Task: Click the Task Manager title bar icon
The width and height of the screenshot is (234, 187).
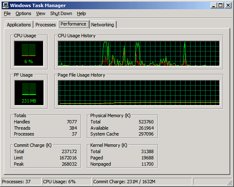Action: click(x=6, y=5)
